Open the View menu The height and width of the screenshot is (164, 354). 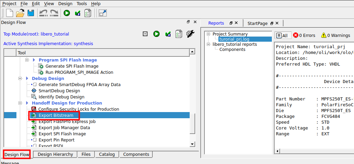(x=49, y=4)
